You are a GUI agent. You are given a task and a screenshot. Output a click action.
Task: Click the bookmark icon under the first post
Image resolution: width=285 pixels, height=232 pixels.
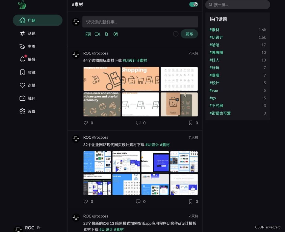click(190, 123)
